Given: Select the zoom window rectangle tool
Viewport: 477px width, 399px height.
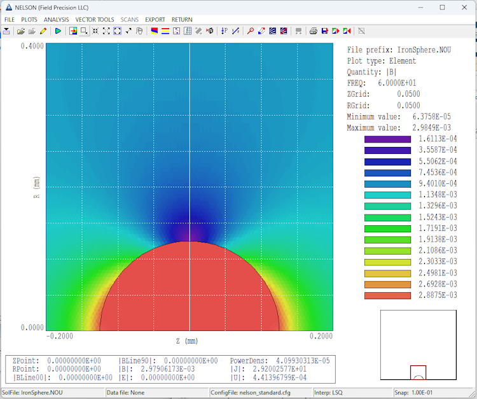Looking at the screenshot, I should coord(84,31).
